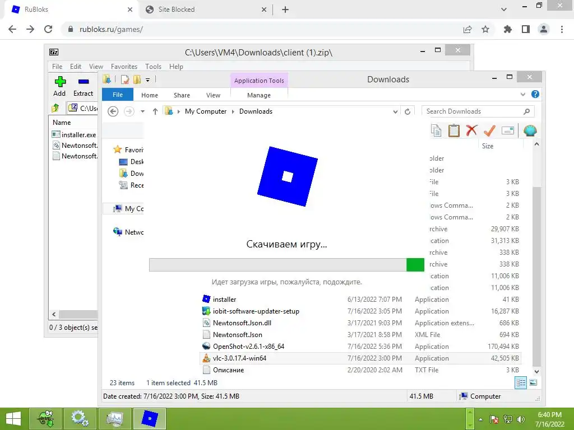Open a new browser tab
Screen dimensions: 574x430
(285, 10)
